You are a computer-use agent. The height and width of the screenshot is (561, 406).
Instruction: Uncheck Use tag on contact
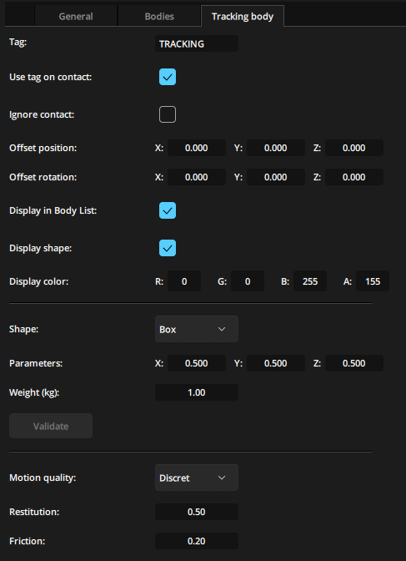168,77
